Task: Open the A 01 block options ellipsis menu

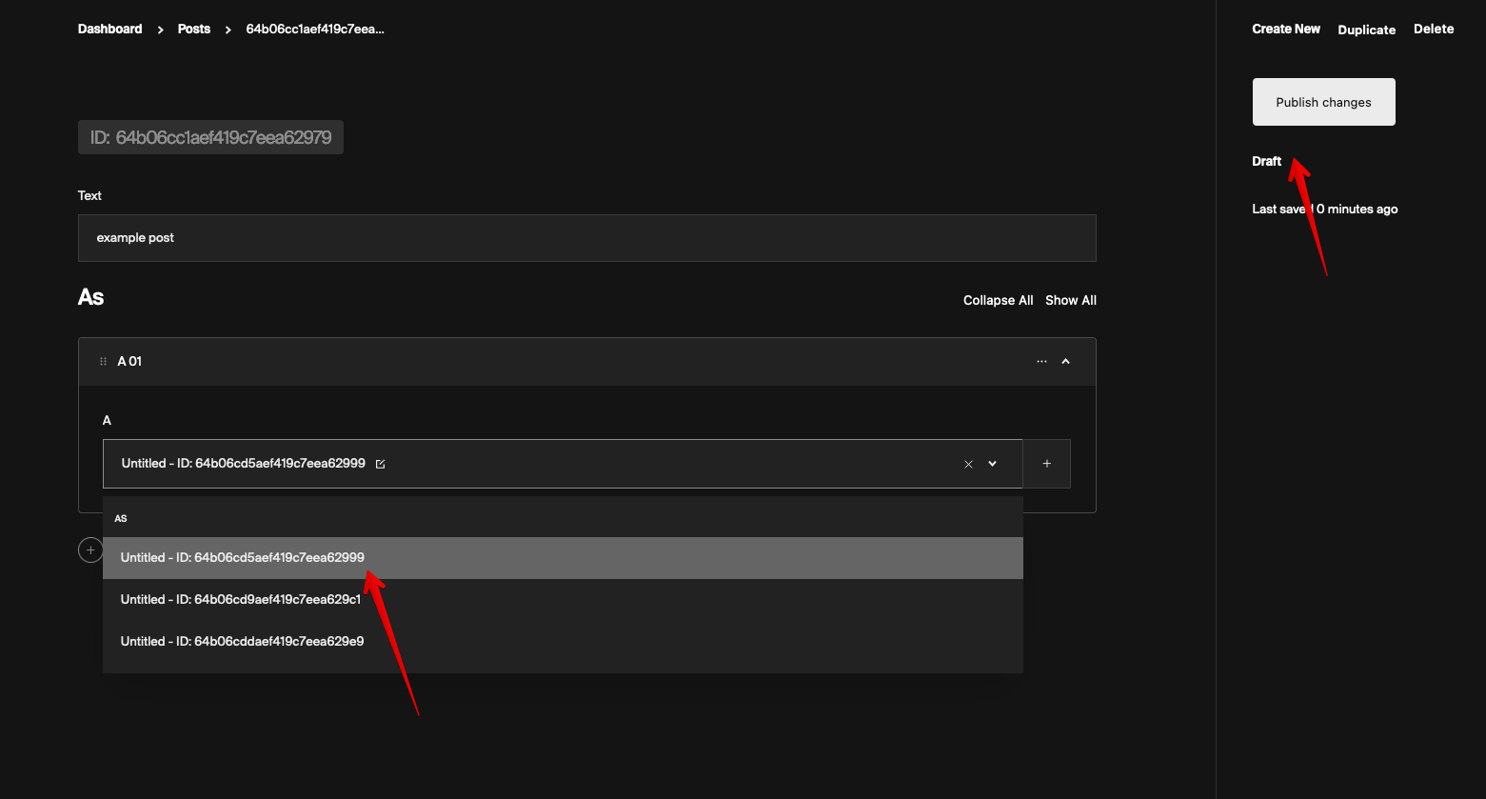Action: (x=1041, y=361)
